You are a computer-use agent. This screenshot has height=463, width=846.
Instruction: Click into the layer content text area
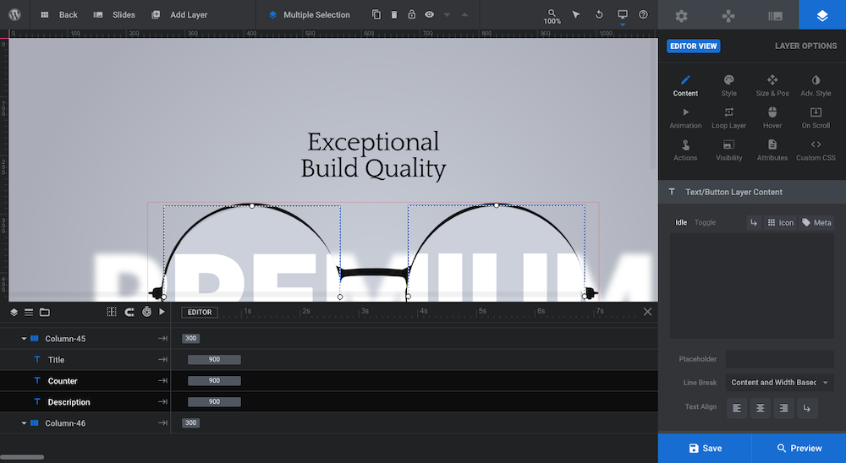point(752,286)
